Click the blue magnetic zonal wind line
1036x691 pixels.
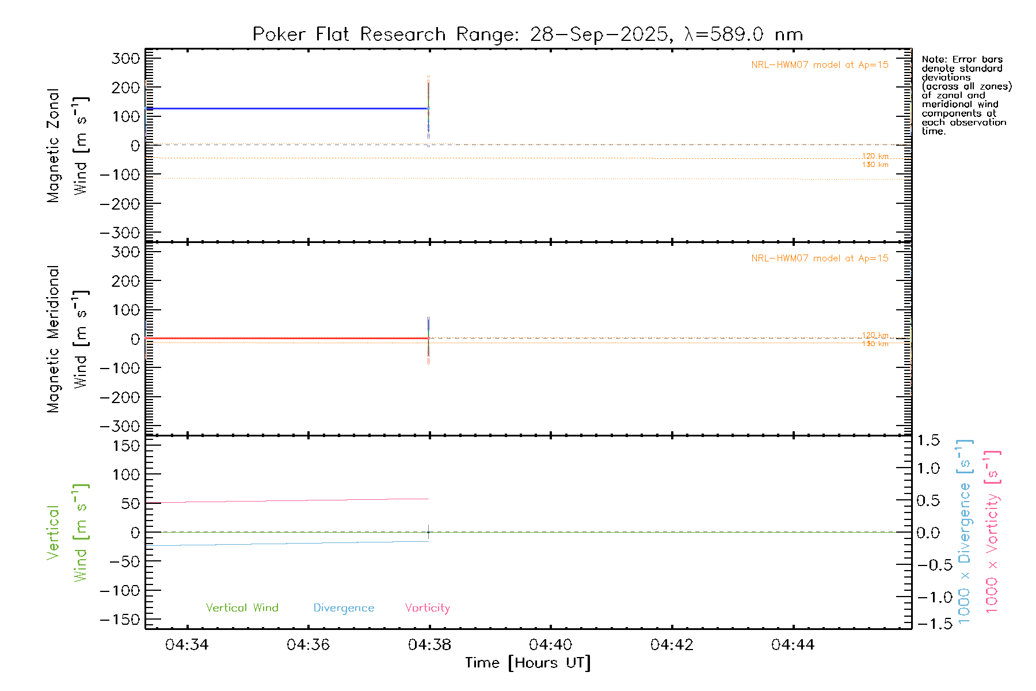point(288,108)
